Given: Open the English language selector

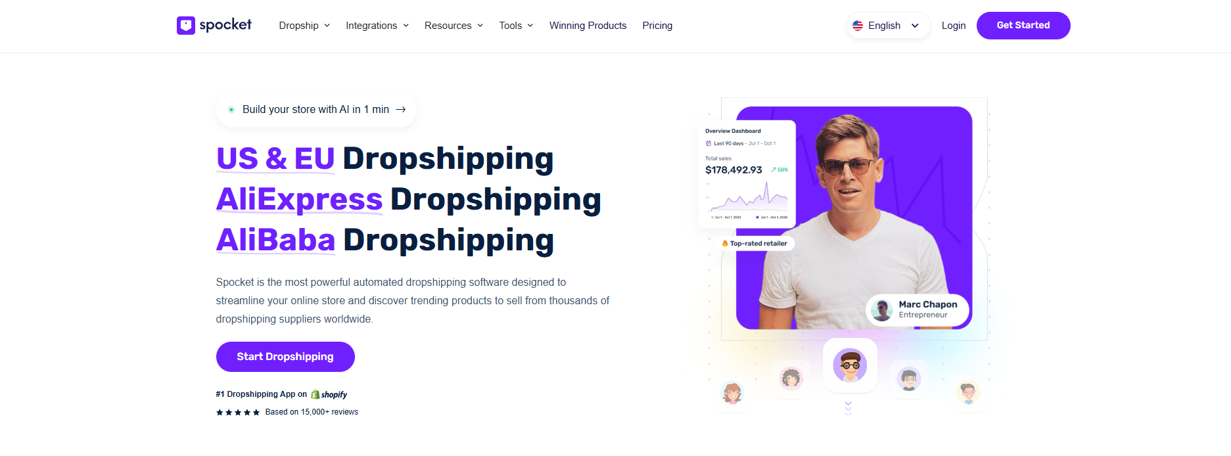Looking at the screenshot, I should (888, 26).
